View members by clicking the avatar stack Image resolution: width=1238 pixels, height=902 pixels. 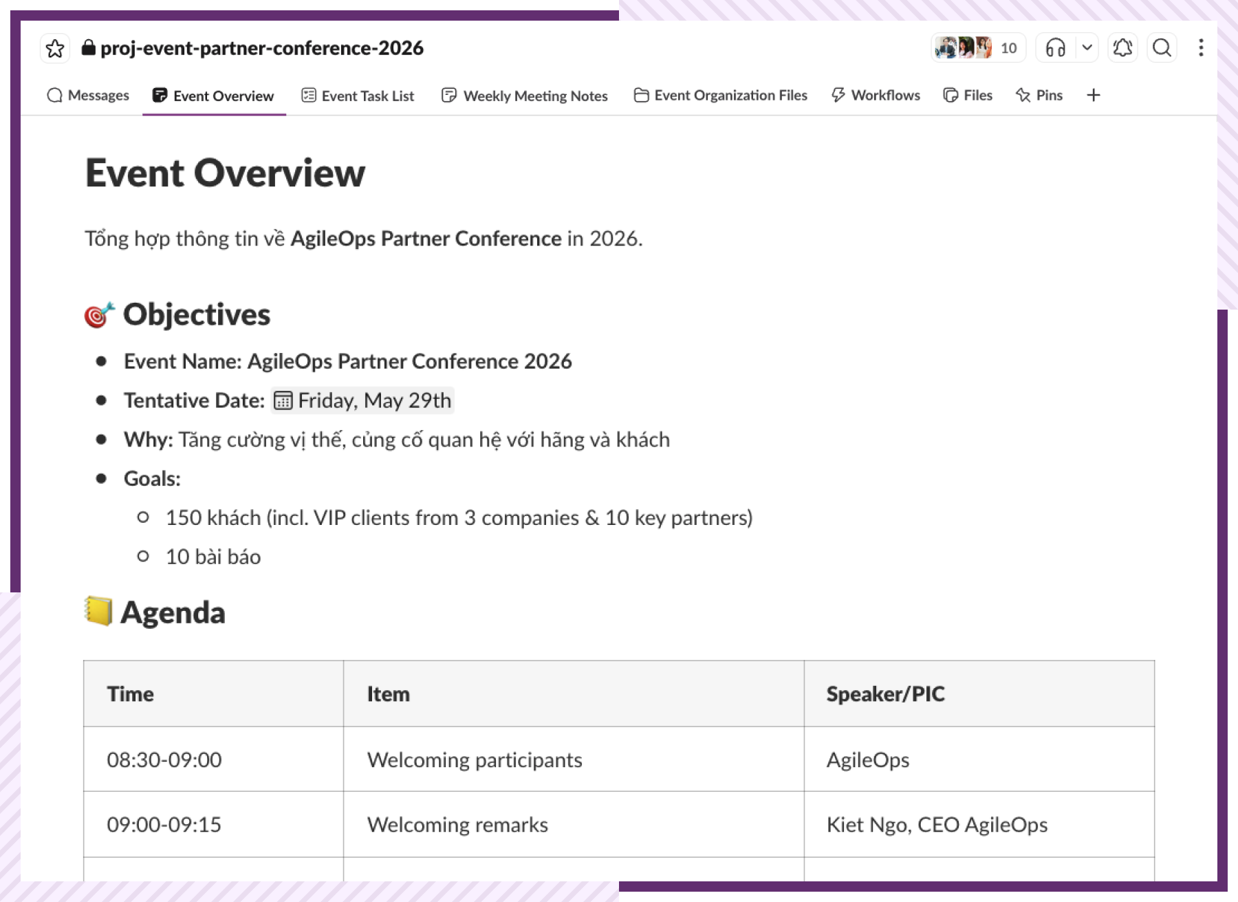point(963,47)
